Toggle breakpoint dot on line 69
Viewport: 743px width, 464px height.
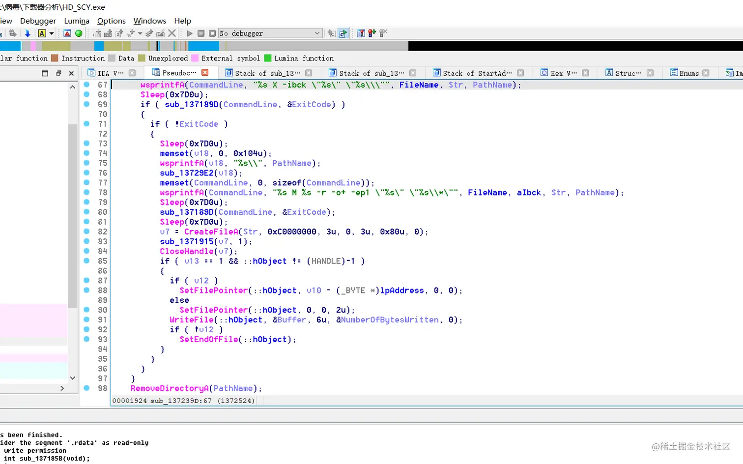(x=86, y=104)
